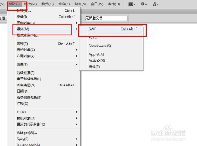The image size is (197, 146).
Task: Select 电子邮件链接(L) menu entry
Action: [44, 79]
